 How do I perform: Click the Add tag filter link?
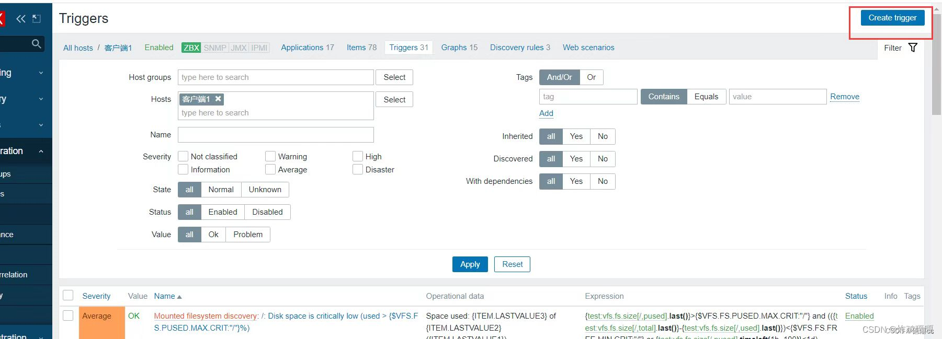click(546, 113)
